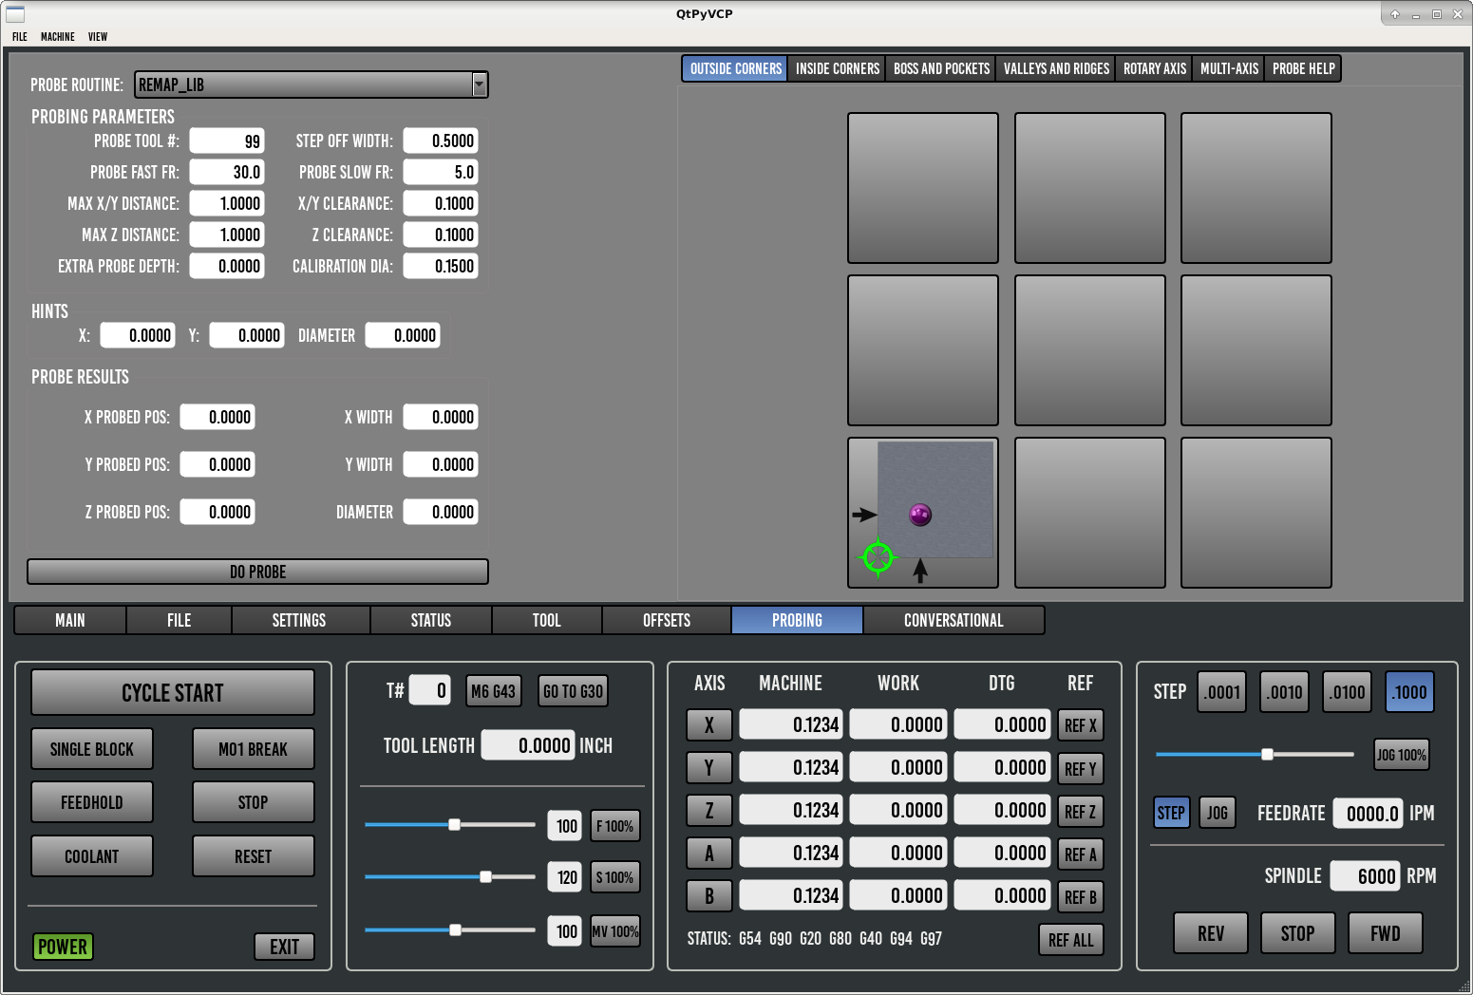The image size is (1473, 995).
Task: Open the FILE tab in bottom tab bar
Action: 179,620
